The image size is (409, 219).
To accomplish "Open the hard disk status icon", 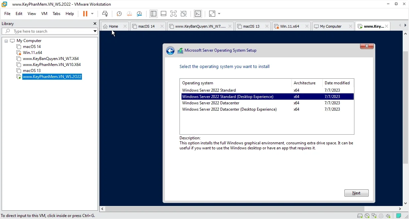I will tap(360, 216).
